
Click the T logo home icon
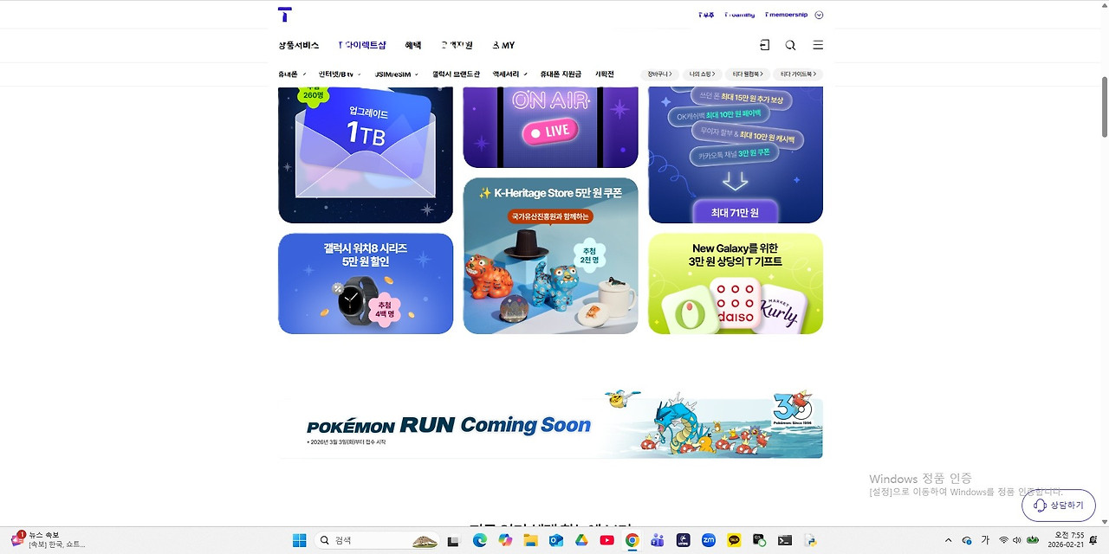[284, 14]
